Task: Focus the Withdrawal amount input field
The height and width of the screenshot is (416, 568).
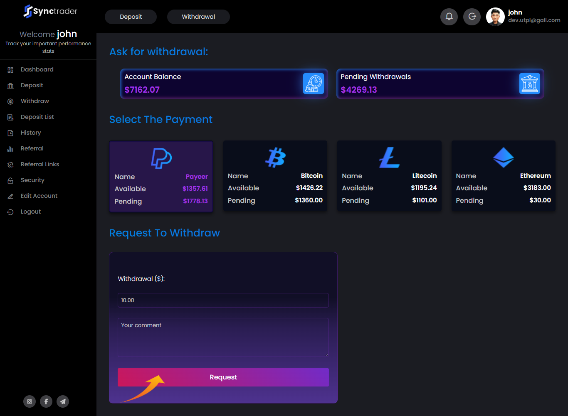Action: coord(223,300)
